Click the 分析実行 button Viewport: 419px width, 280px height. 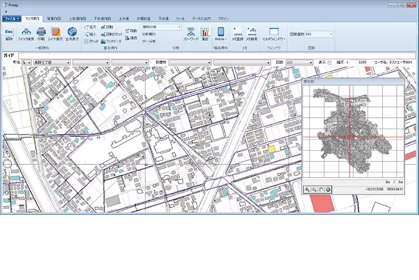click(149, 33)
